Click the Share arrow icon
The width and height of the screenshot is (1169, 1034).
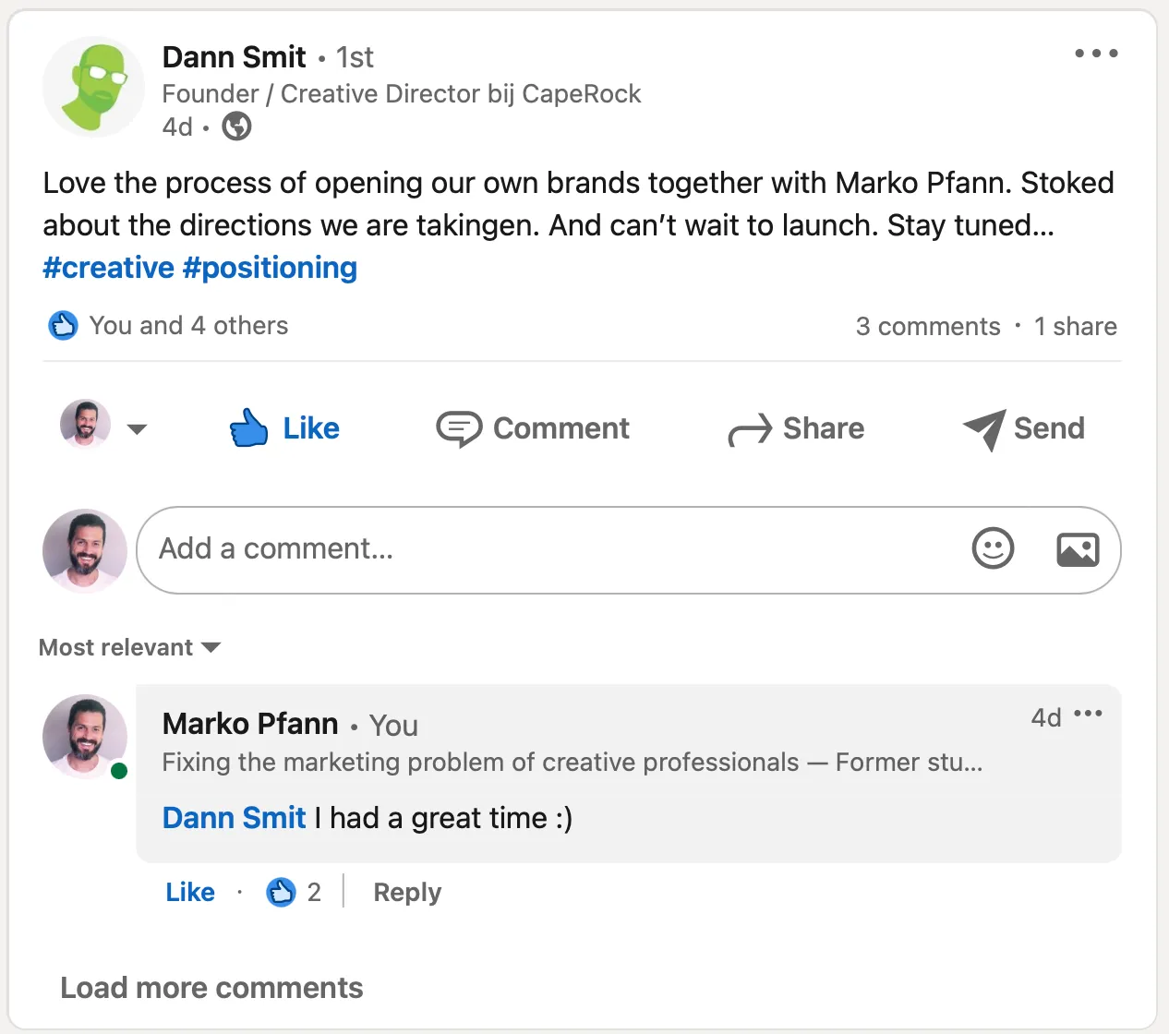[x=750, y=429]
